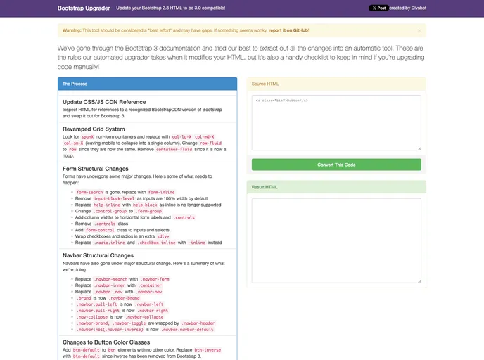This screenshot has height=360, width=484.
Task: Click the btn-inverse code label
Action: click(208, 350)
